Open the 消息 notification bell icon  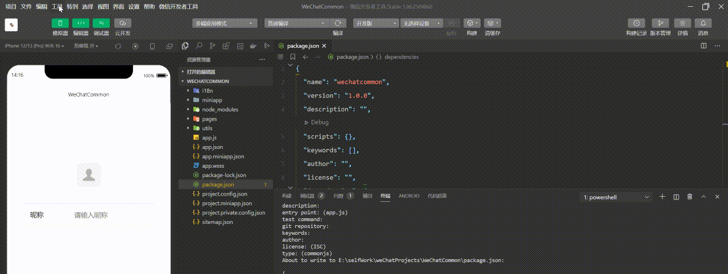(x=703, y=23)
